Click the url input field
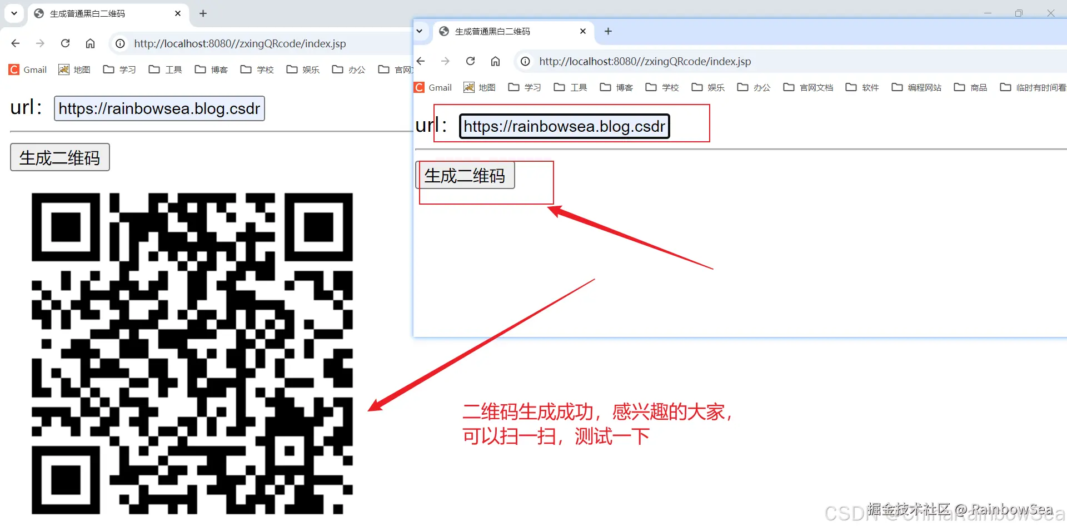Viewport: 1067px width, 531px height. point(564,126)
